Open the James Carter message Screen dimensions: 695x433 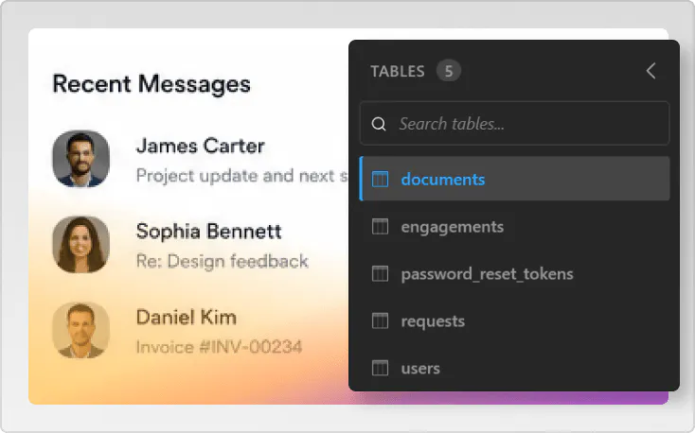(x=201, y=159)
